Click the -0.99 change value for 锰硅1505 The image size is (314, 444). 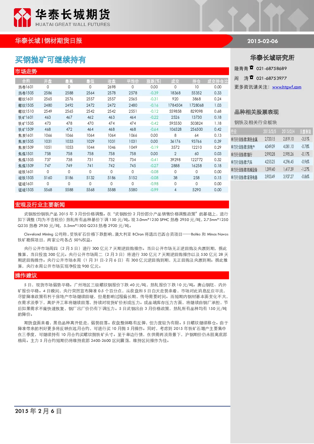click(154, 190)
